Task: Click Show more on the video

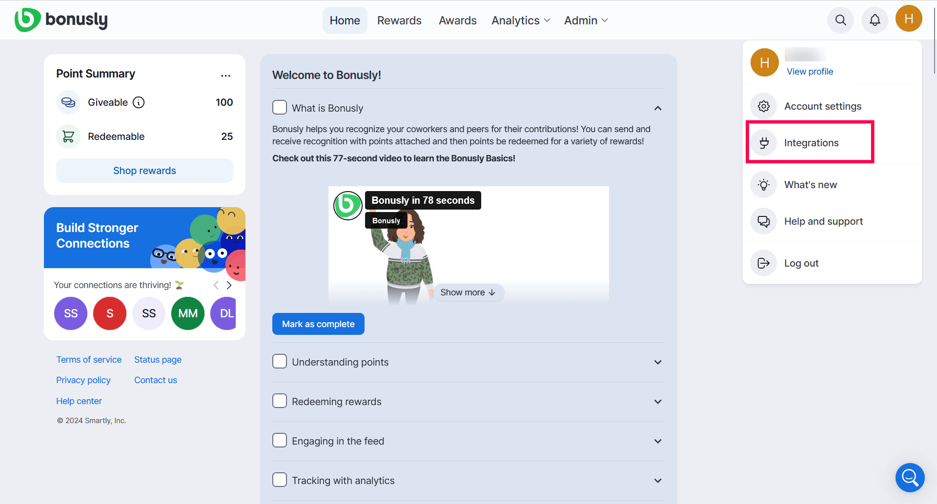Action: [x=468, y=292]
